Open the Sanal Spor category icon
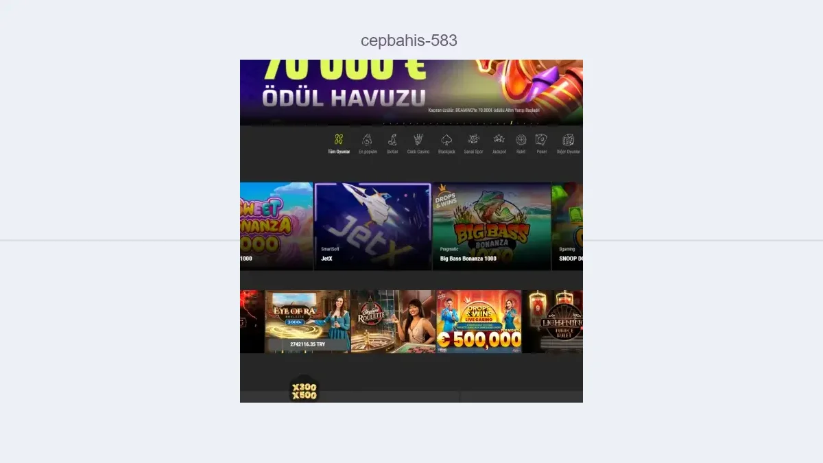This screenshot has height=463, width=823. (x=473, y=143)
